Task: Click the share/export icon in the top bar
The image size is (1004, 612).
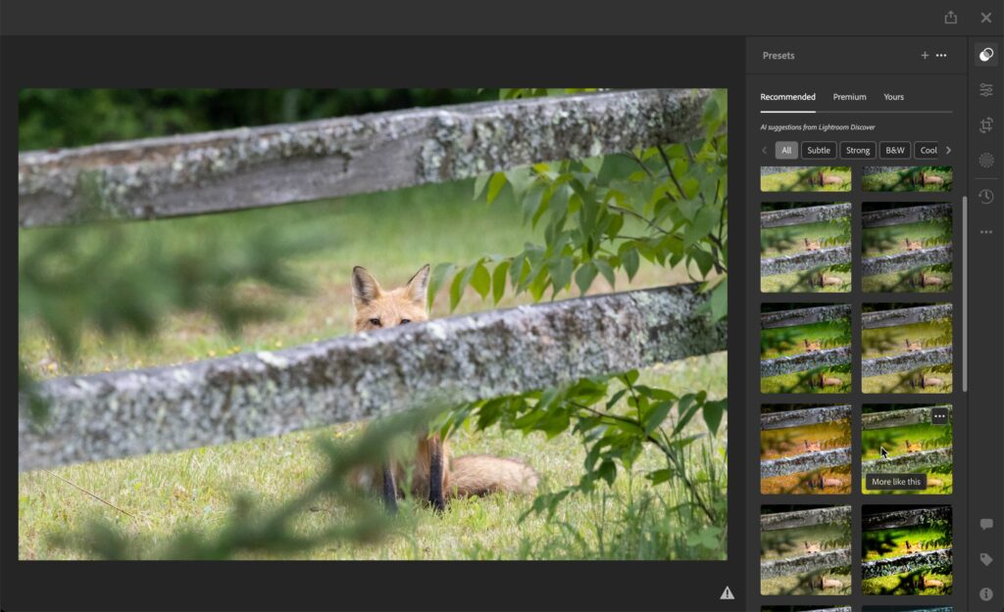Action: (950, 18)
